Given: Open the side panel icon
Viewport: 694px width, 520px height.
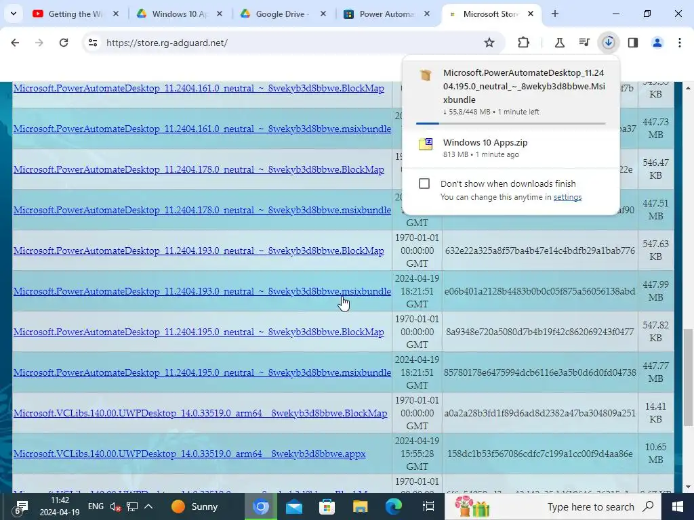Looking at the screenshot, I should pos(633,43).
